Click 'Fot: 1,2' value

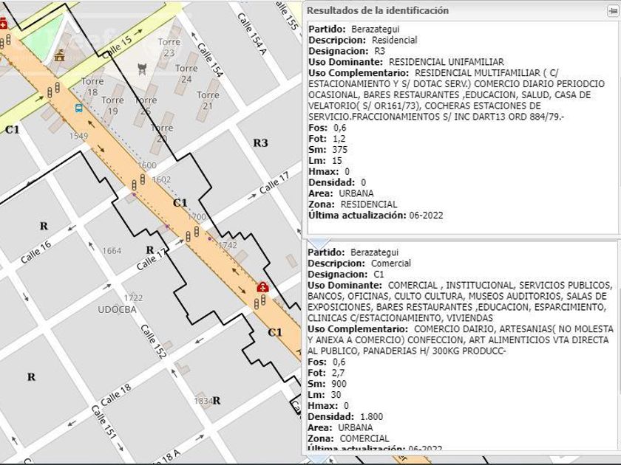coord(327,139)
